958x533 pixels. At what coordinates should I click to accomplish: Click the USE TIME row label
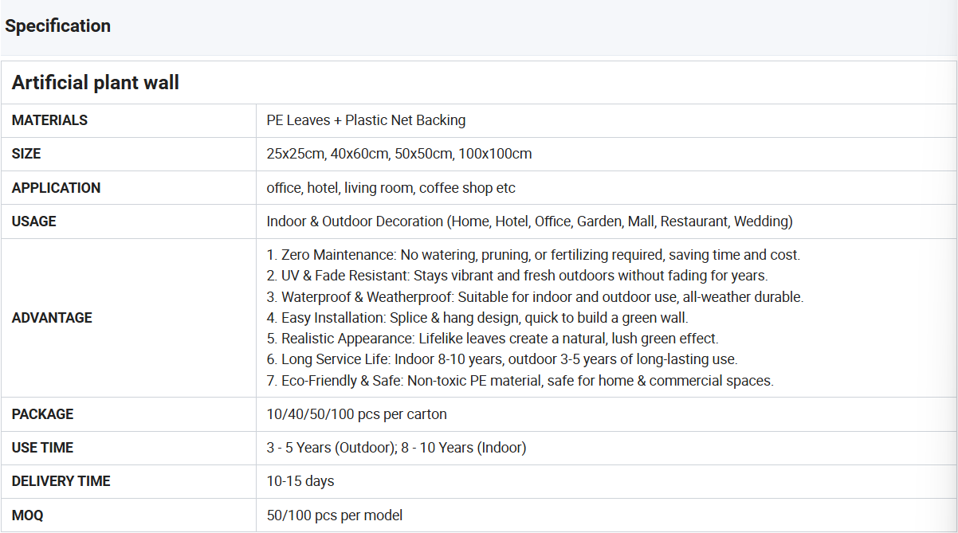click(x=42, y=448)
